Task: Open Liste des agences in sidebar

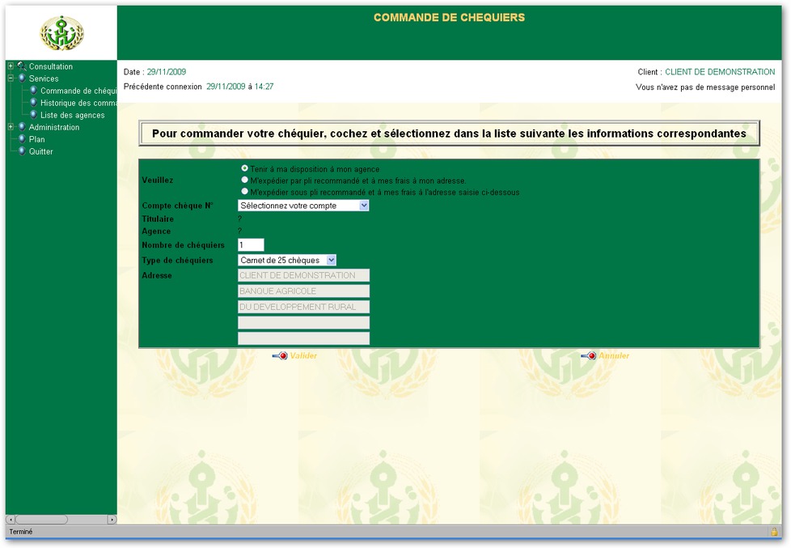Action: [x=73, y=115]
